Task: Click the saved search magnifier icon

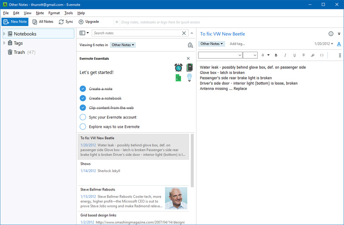Action: pyautogui.click(x=190, y=45)
